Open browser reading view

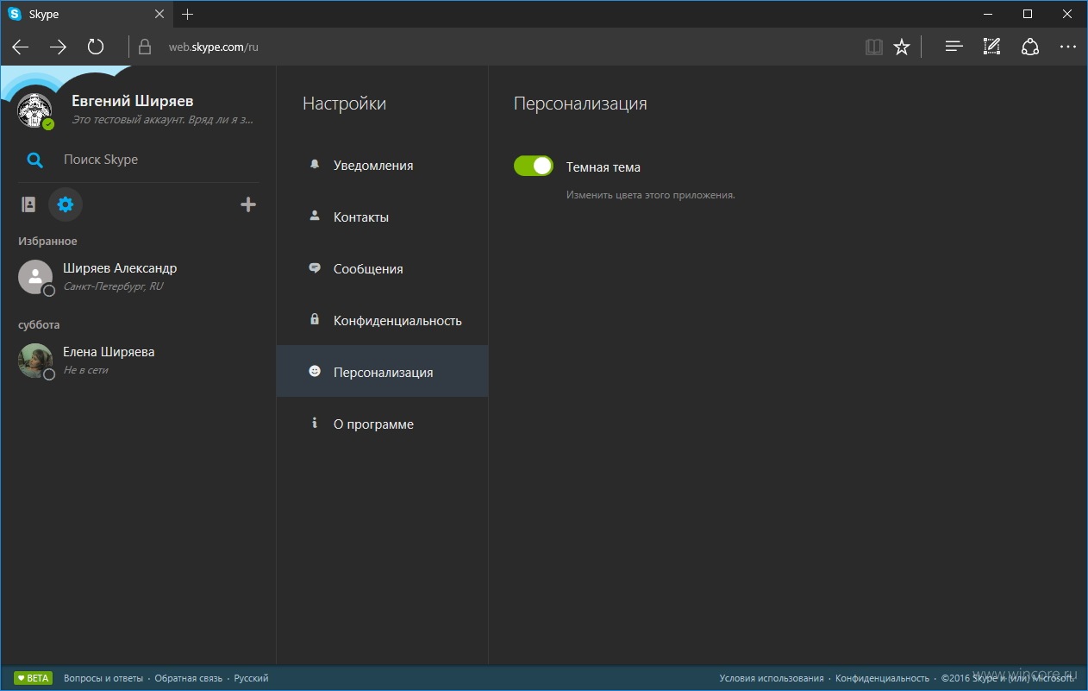(874, 47)
